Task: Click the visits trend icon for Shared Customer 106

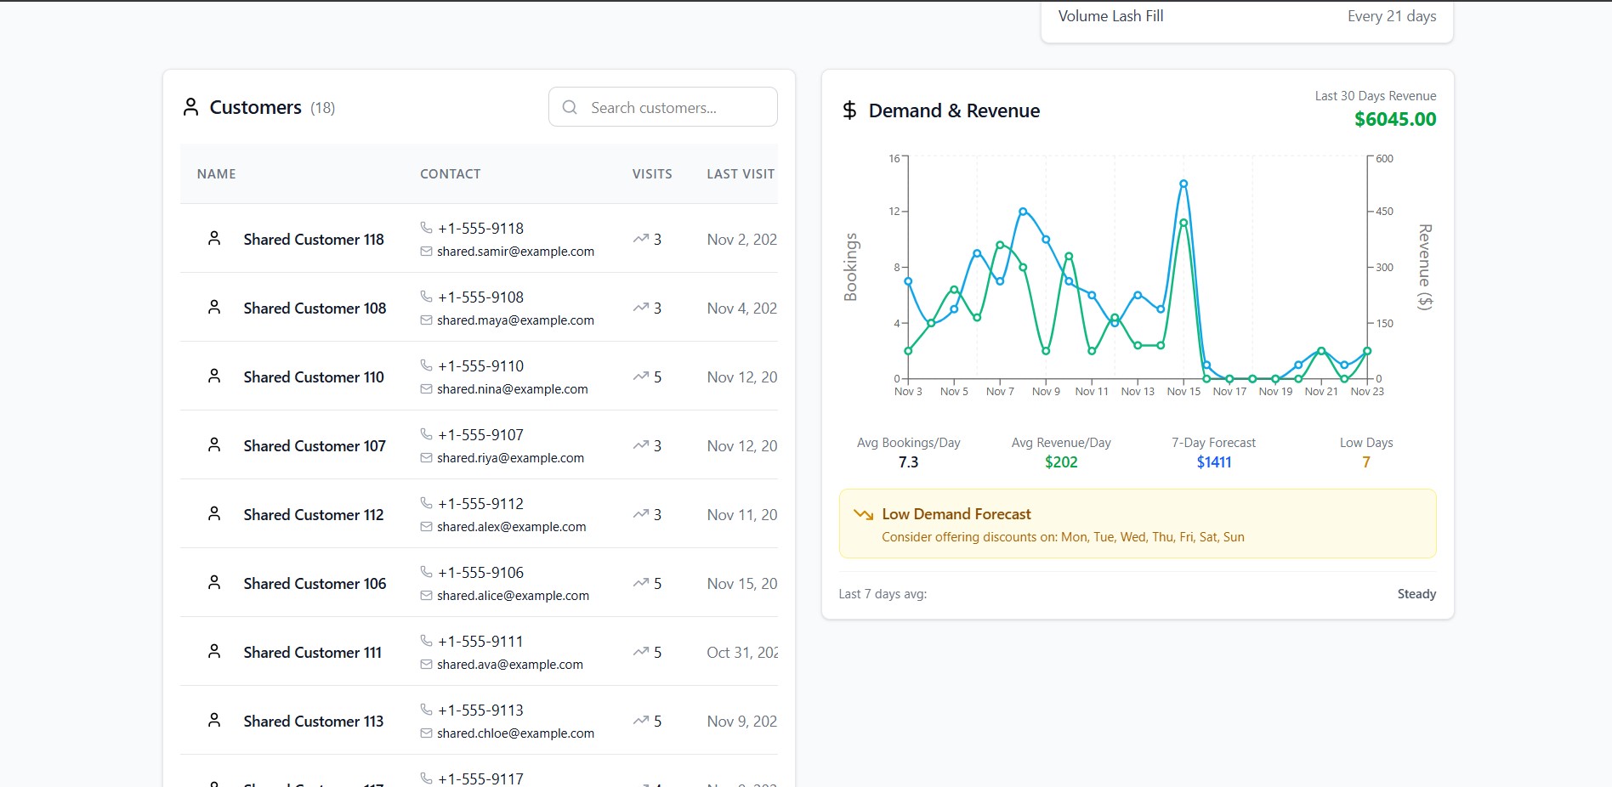Action: 641,583
